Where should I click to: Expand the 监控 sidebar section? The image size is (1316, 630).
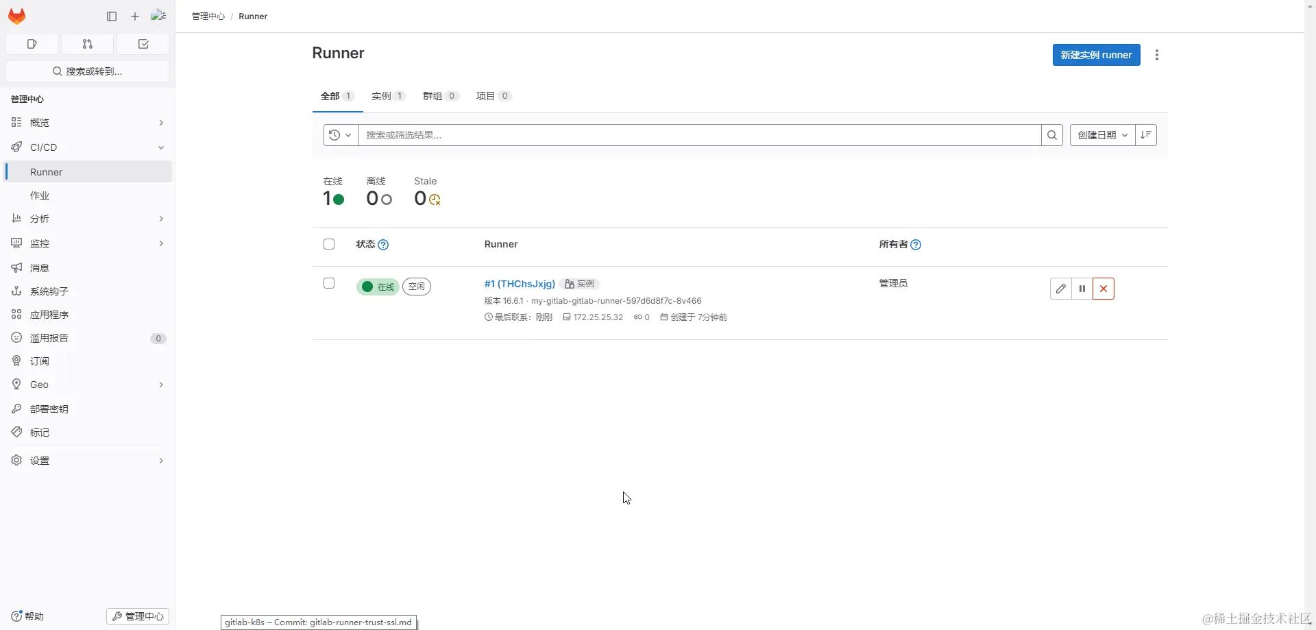(x=88, y=243)
